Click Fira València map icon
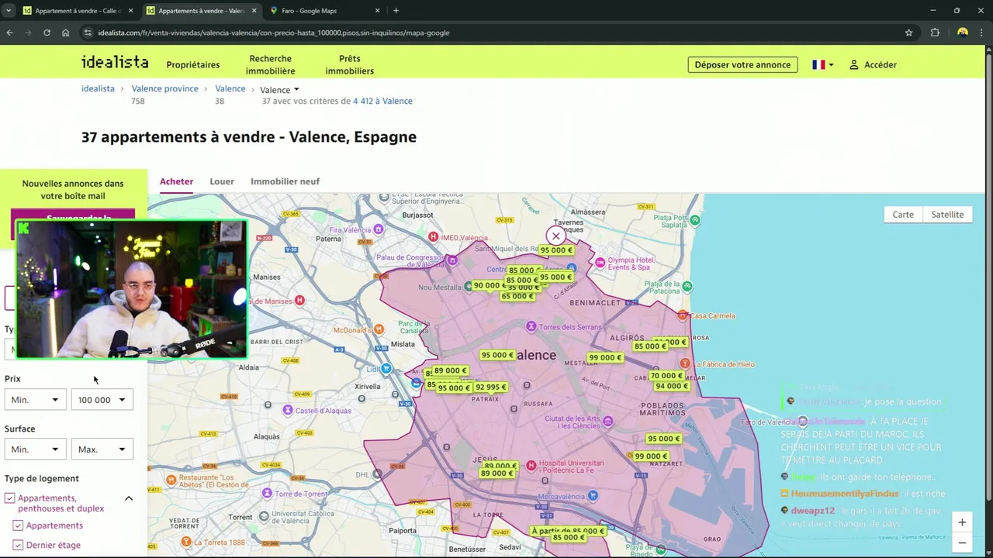993x558 pixels. click(x=378, y=229)
